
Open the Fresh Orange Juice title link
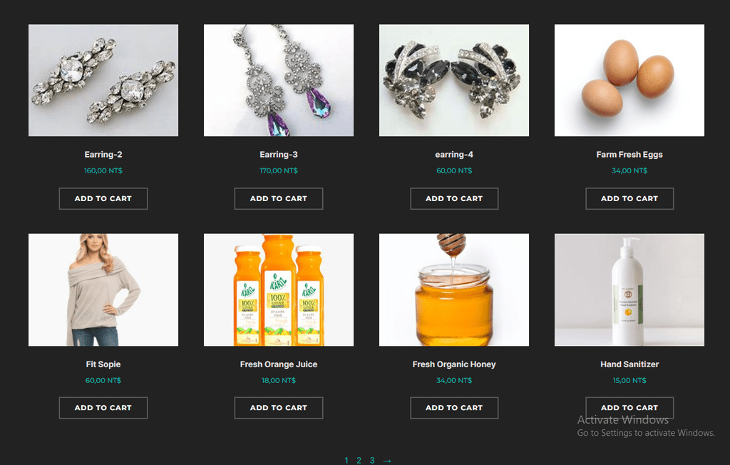point(279,364)
